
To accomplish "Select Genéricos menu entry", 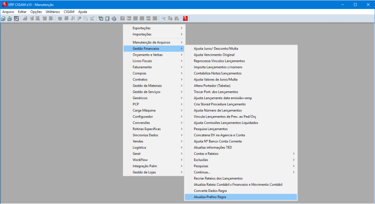I will tap(154, 98).
